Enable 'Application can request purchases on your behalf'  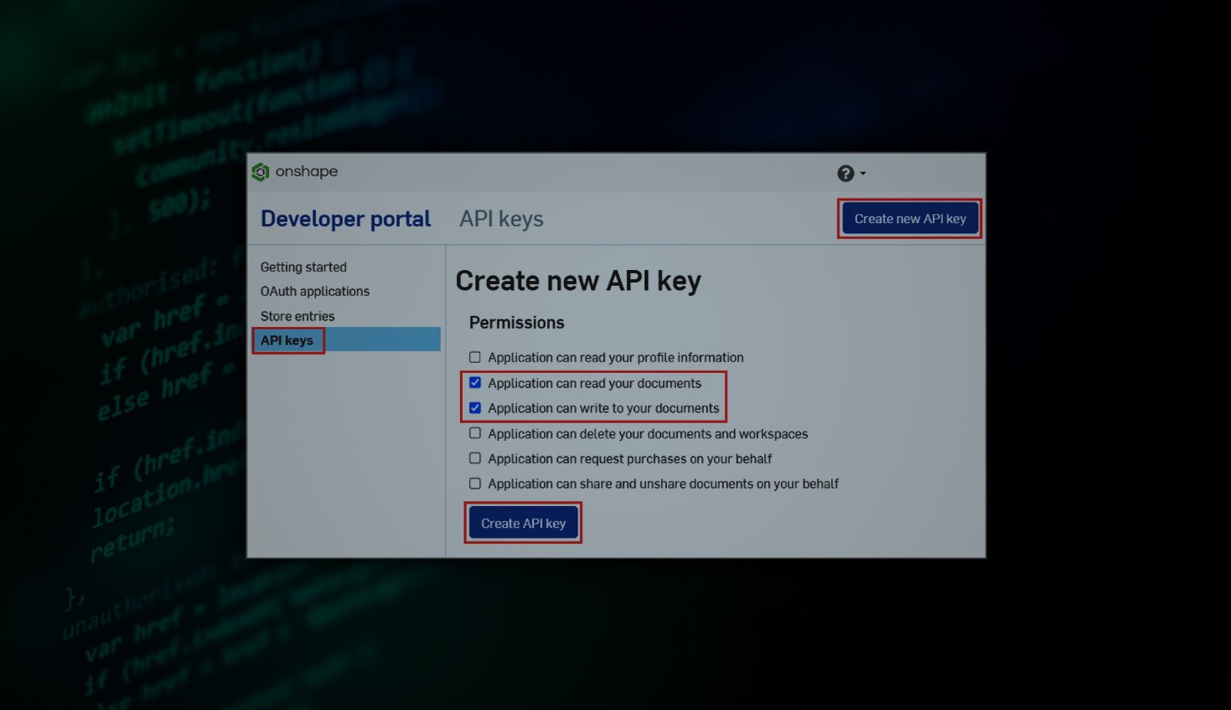pyautogui.click(x=475, y=458)
